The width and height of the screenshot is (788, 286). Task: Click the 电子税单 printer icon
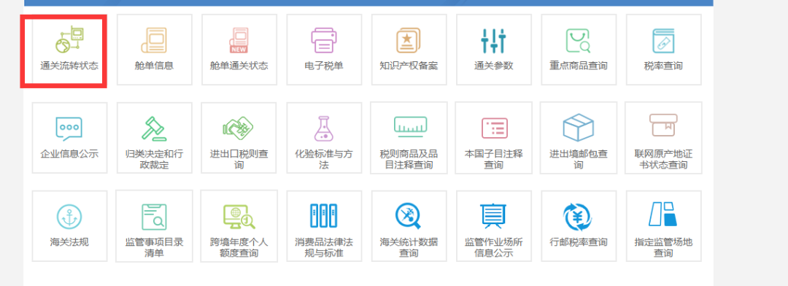click(324, 40)
